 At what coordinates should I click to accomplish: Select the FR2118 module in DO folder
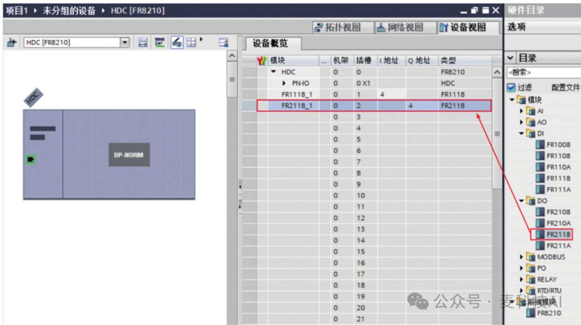coord(552,235)
